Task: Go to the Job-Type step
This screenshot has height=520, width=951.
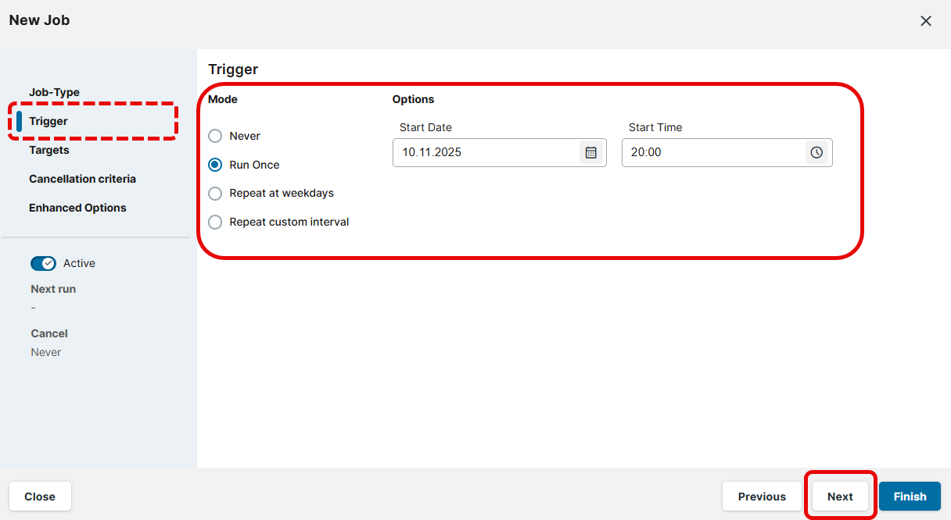Action: pos(55,92)
